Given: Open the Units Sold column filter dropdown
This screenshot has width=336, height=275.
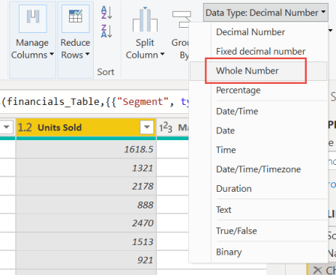Looking at the screenshot, I should (147, 127).
